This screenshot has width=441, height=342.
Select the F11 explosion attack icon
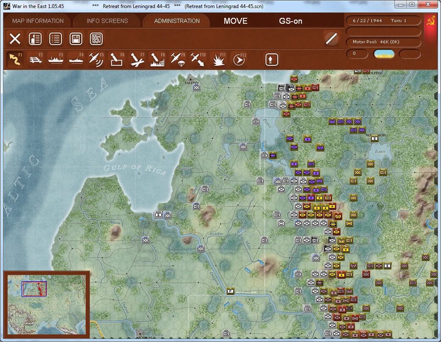(x=218, y=59)
